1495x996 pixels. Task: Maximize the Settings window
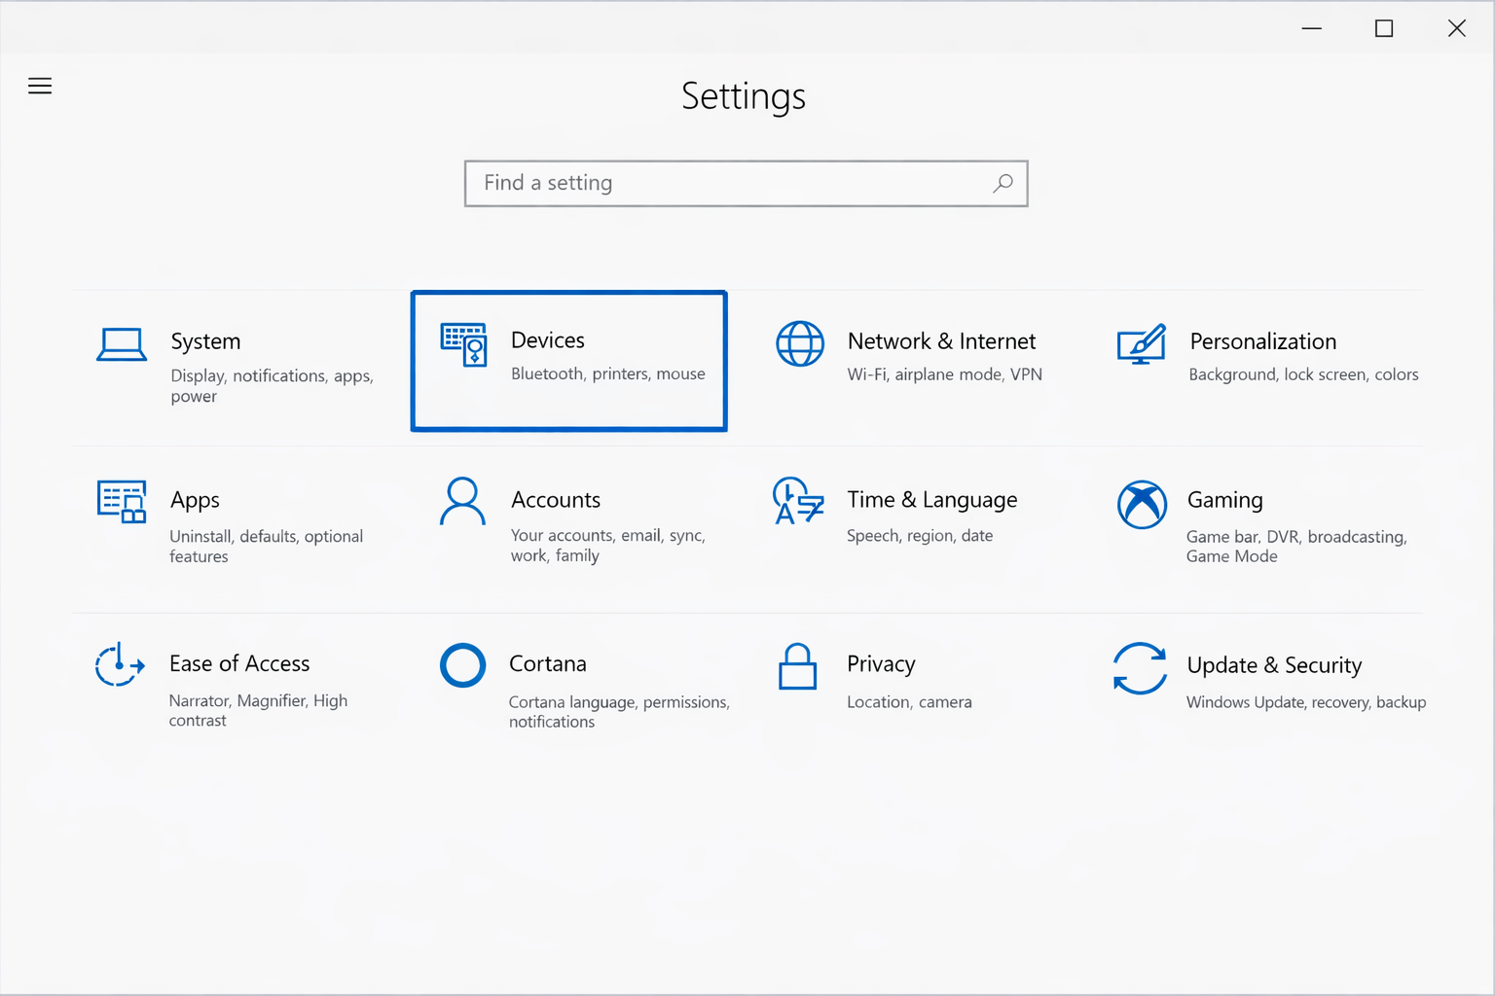click(x=1384, y=28)
